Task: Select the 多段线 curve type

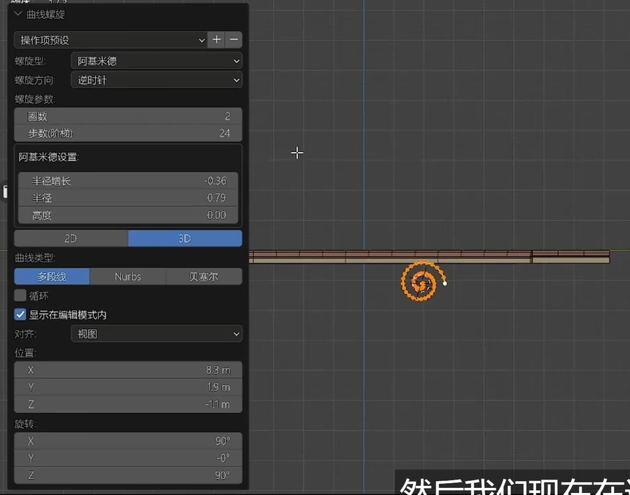Action: [52, 277]
